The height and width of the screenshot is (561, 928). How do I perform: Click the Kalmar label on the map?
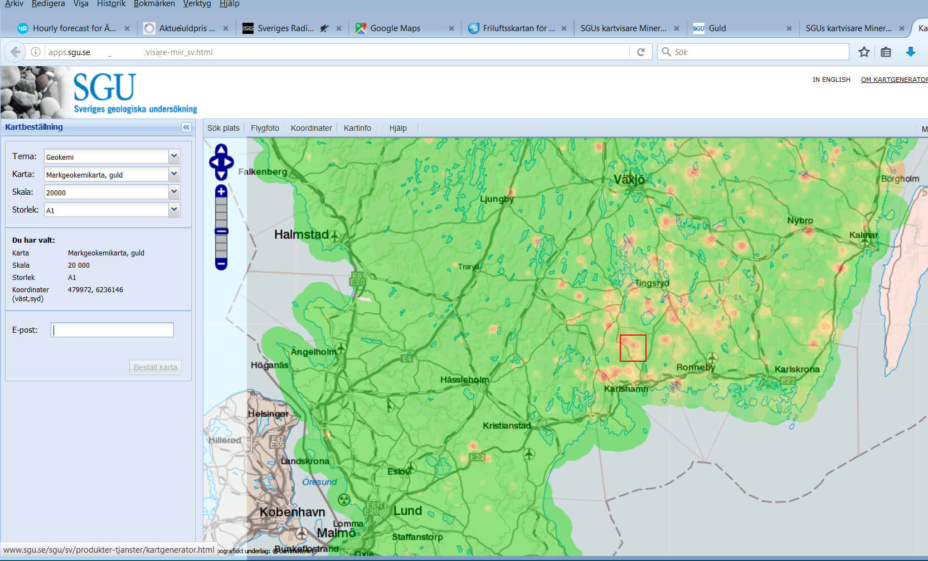(x=863, y=235)
